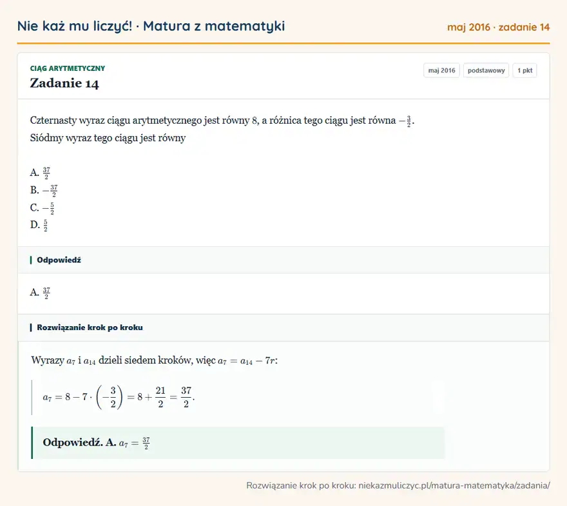Click the sentence starting 'Czternasty wyraz ciągu'
The image size is (567, 506).
point(222,121)
